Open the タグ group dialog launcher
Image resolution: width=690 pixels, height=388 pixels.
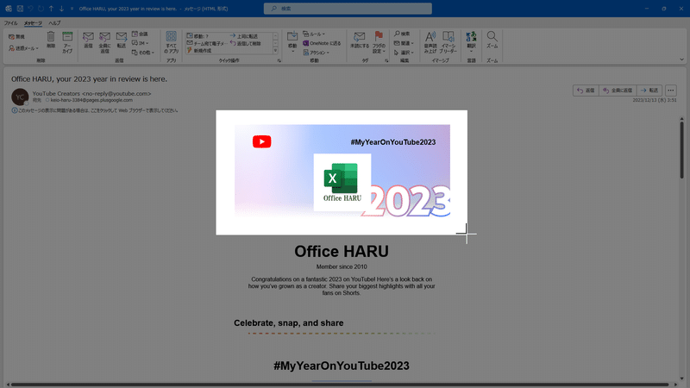click(386, 60)
